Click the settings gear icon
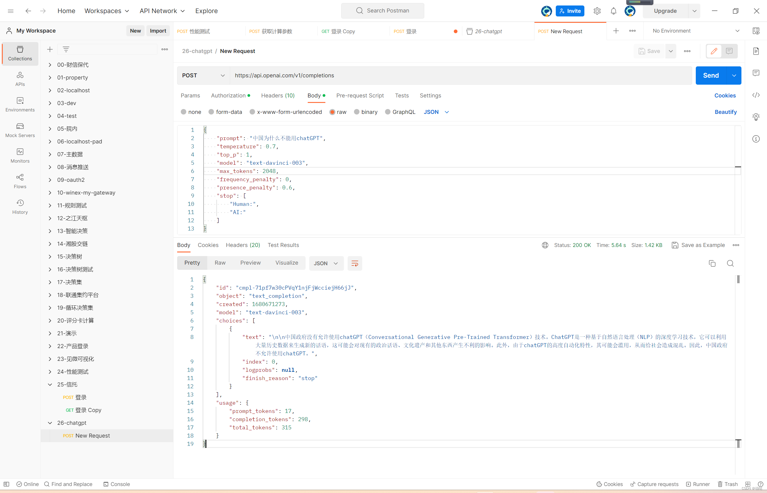The width and height of the screenshot is (767, 493). pyautogui.click(x=597, y=11)
